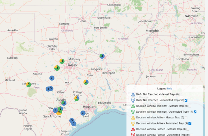Click the Houston city label on map

pyautogui.click(x=89, y=107)
